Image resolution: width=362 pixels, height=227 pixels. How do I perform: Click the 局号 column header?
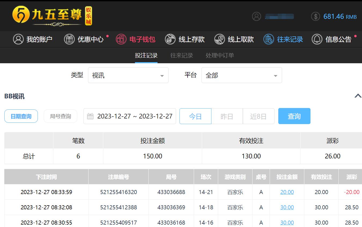[x=171, y=177]
